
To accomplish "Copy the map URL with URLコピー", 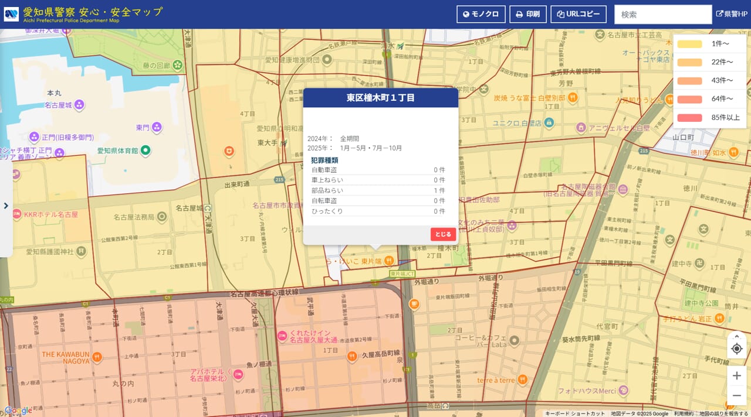I will (x=578, y=15).
